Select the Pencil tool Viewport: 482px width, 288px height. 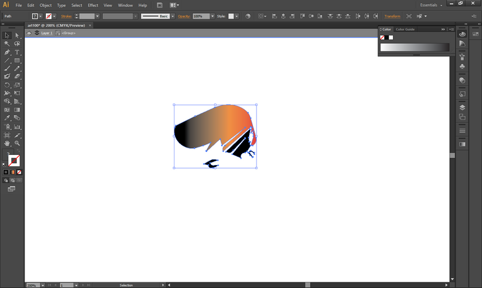pos(17,68)
